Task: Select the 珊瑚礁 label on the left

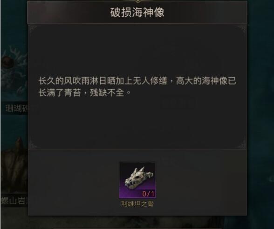Action: point(17,108)
